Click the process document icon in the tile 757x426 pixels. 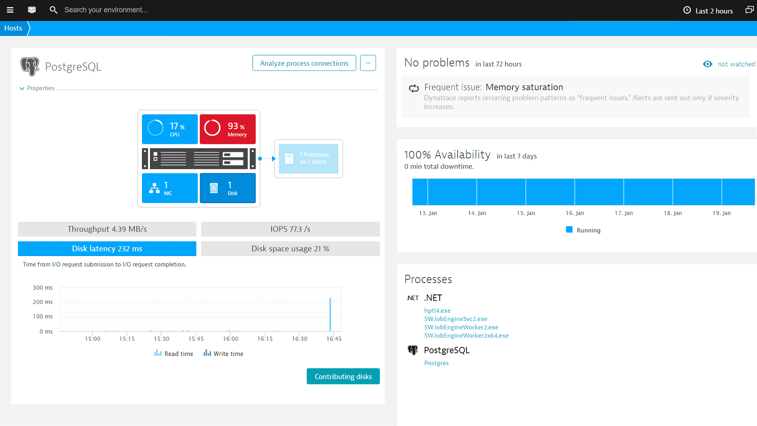coord(289,159)
